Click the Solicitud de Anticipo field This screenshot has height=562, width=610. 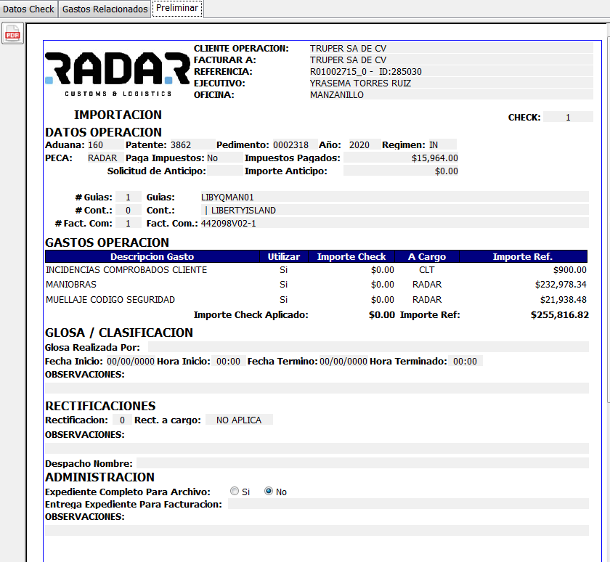(x=225, y=171)
